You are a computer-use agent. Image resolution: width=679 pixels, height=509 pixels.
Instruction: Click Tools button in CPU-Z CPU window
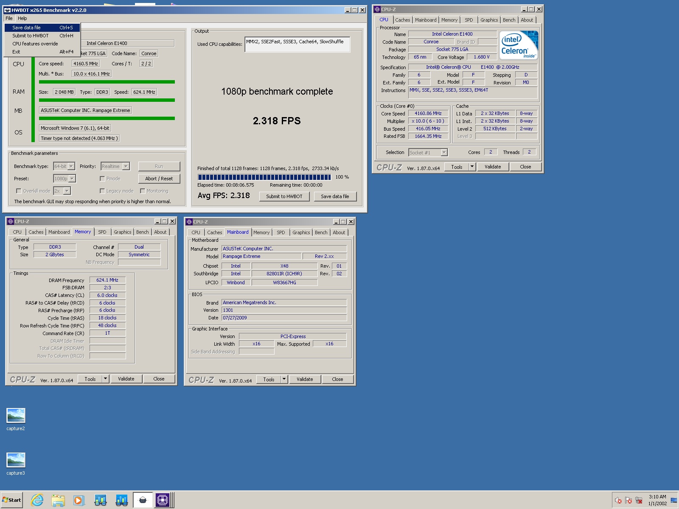click(x=457, y=167)
